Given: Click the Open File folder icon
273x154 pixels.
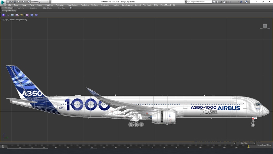Looking at the screenshot, I should (11, 2).
